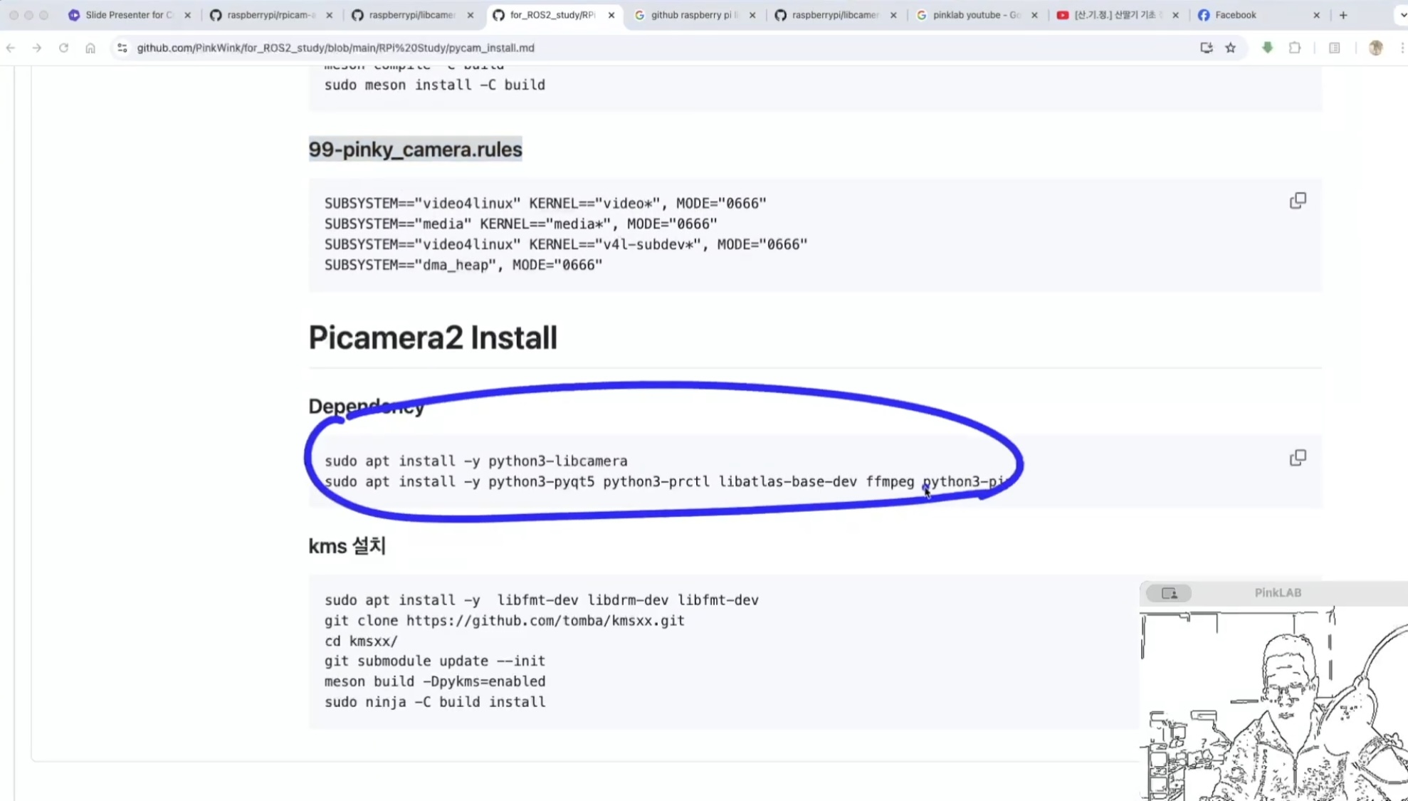The width and height of the screenshot is (1408, 801).
Task: Open the install app icon in address bar
Action: tap(1206, 48)
